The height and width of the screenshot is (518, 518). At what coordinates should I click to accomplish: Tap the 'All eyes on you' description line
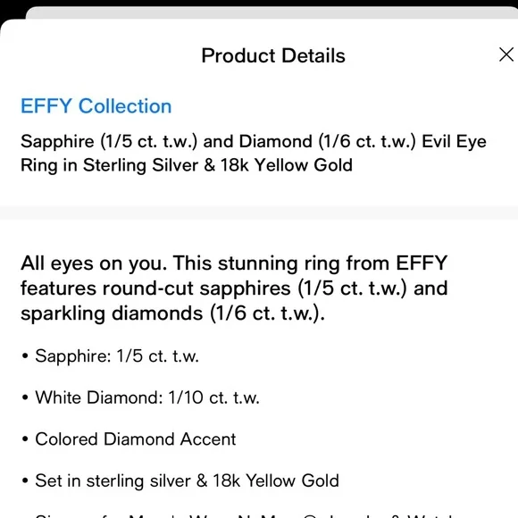point(234,263)
